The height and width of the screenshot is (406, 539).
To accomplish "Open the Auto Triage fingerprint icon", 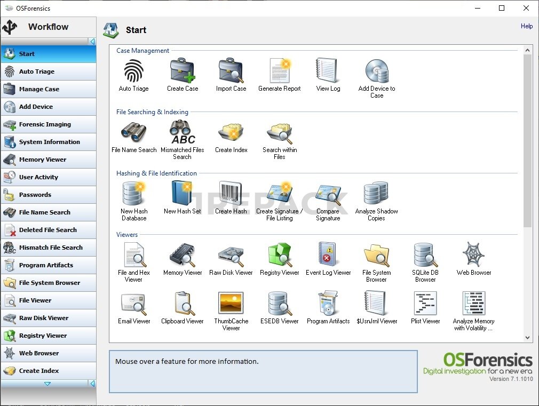I will pyautogui.click(x=133, y=71).
